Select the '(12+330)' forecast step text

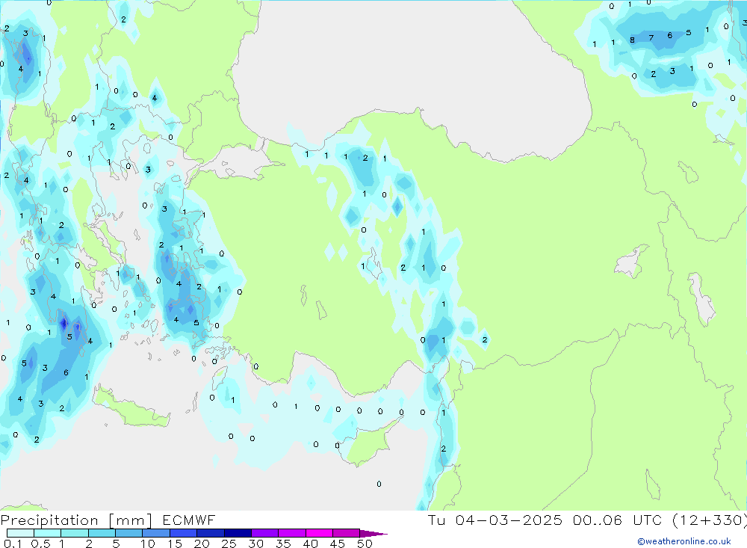coord(710,520)
